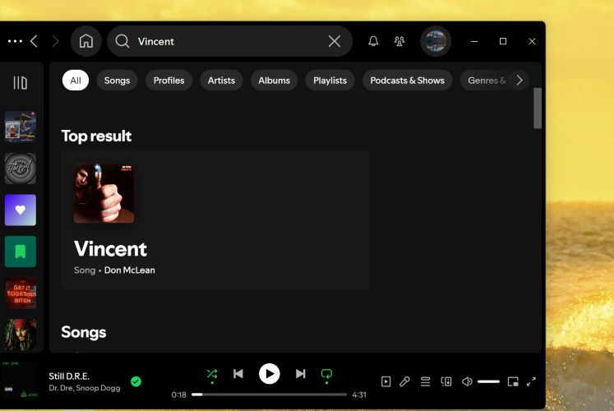The width and height of the screenshot is (614, 411).
Task: Open Now Playing view
Action: click(385, 381)
